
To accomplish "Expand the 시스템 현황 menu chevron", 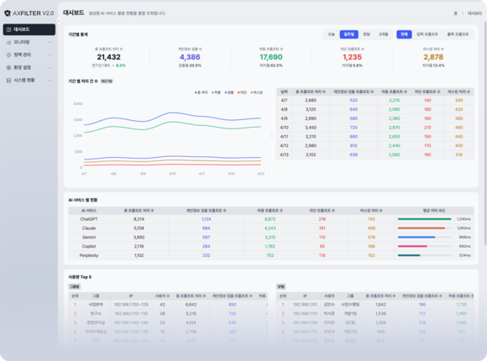I will coord(50,80).
